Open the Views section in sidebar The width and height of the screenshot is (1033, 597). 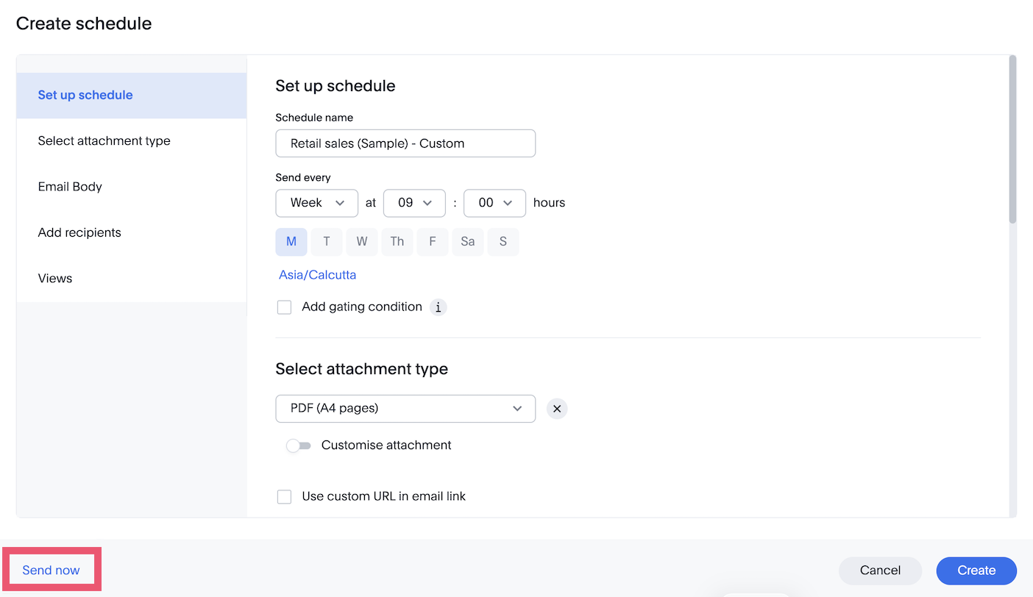click(54, 278)
